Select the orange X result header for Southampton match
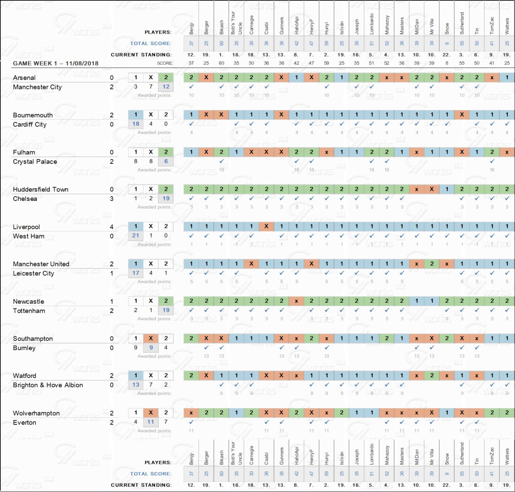 point(151,338)
